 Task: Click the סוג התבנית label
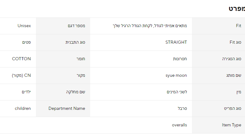point(75,42)
